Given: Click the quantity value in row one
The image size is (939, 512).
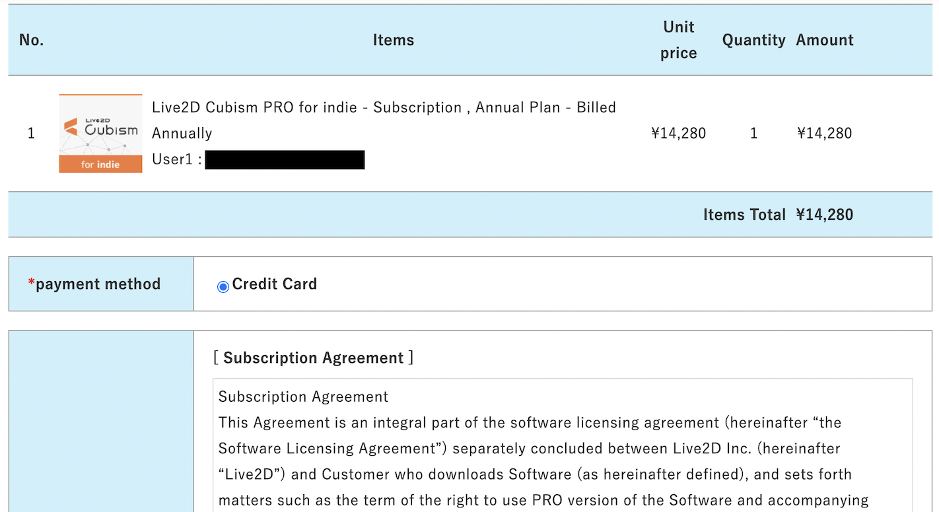Looking at the screenshot, I should [x=753, y=133].
